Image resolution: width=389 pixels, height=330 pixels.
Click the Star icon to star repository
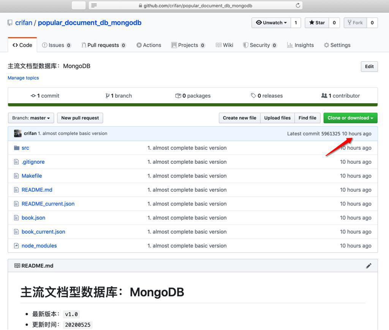(x=312, y=22)
